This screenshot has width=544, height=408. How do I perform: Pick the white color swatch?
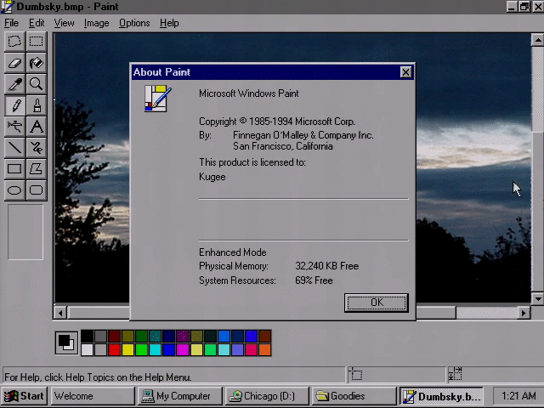[87, 349]
